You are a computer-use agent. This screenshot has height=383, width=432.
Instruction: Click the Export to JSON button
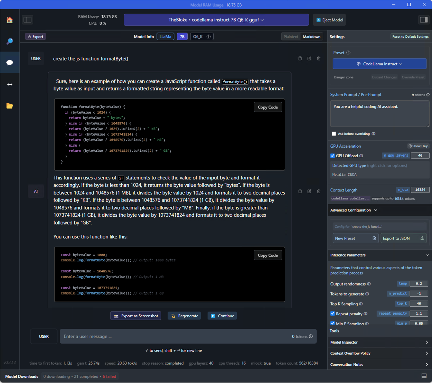(x=403, y=238)
